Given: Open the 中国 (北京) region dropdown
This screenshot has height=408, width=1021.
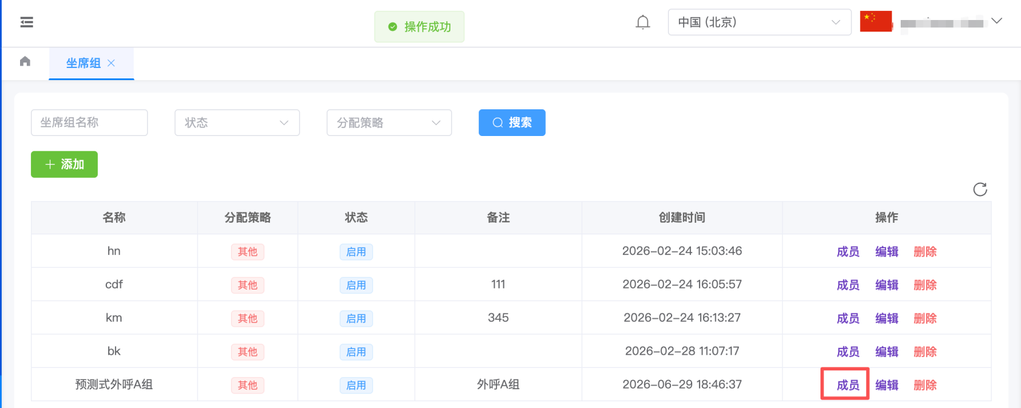Looking at the screenshot, I should 760,22.
